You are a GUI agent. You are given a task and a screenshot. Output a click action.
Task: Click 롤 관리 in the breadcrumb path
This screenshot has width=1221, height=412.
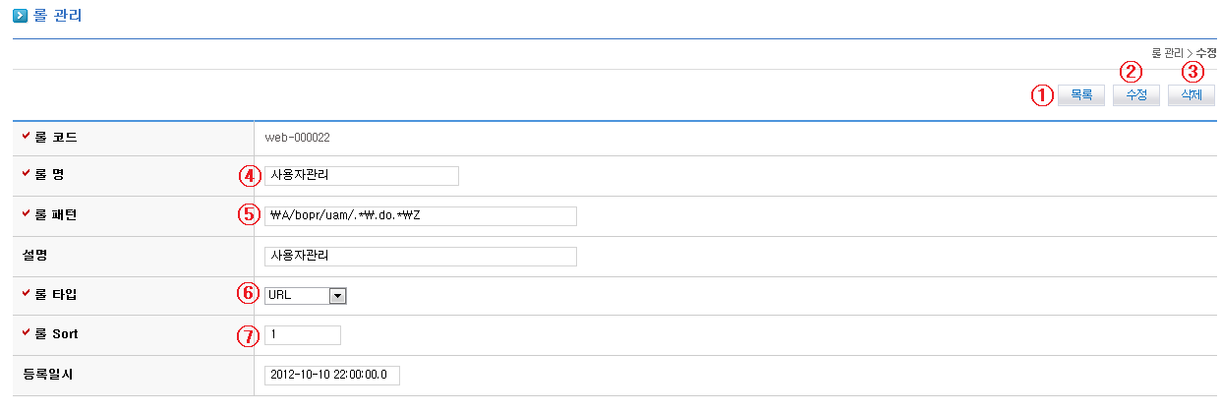tap(1167, 52)
